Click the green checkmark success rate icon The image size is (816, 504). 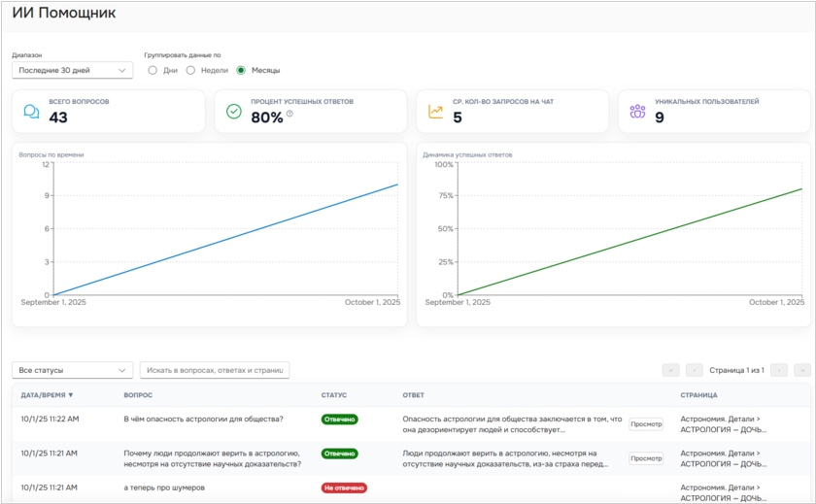point(234,112)
